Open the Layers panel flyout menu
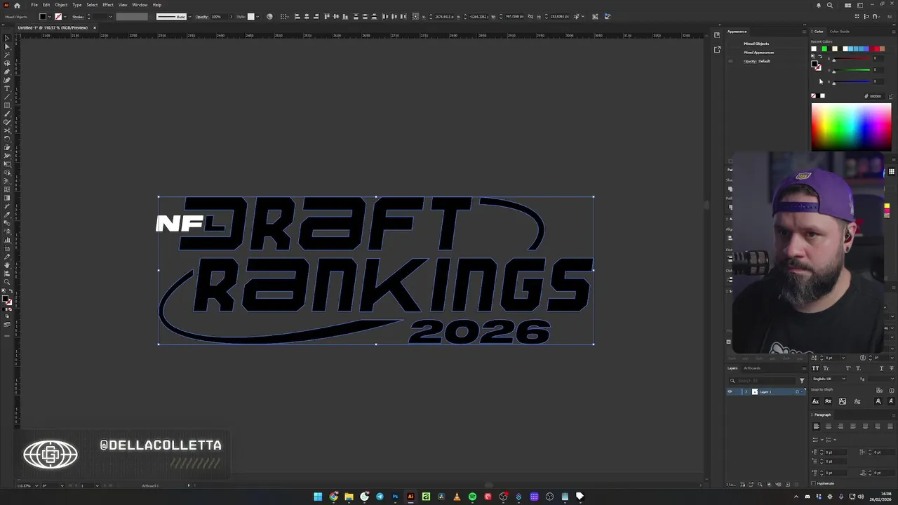 (804, 368)
